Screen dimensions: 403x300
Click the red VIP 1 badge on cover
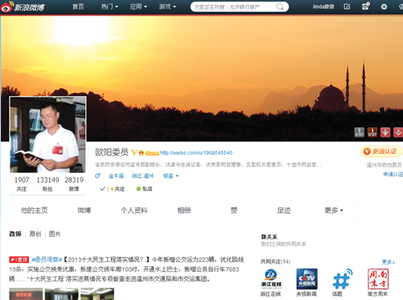(372, 132)
